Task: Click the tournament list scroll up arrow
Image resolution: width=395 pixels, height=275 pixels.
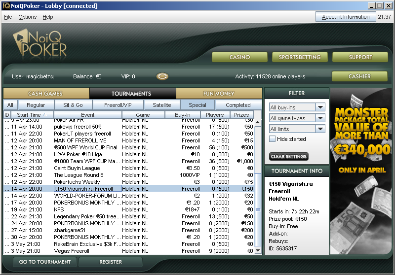Action: click(x=258, y=122)
